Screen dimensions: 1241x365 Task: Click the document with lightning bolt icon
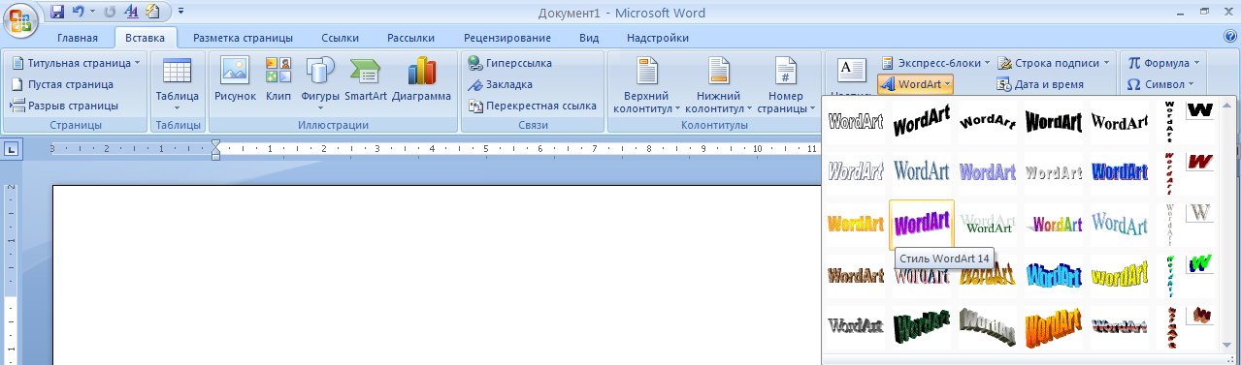[153, 13]
